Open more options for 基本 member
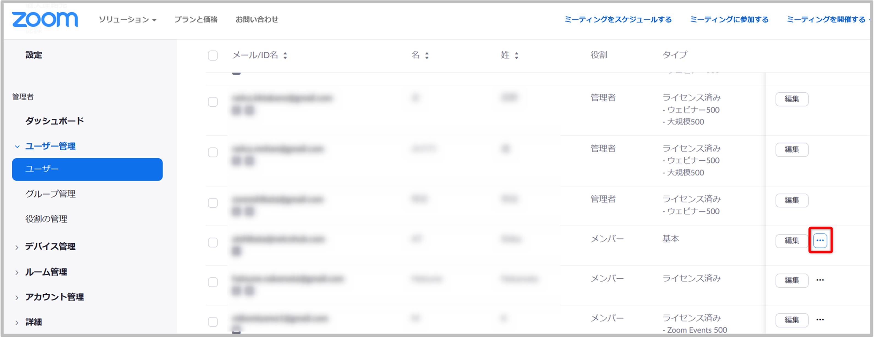The height and width of the screenshot is (338, 874). coord(820,240)
